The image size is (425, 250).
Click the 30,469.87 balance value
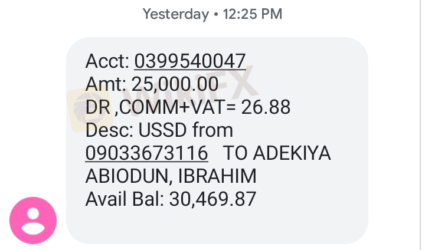coord(212,199)
